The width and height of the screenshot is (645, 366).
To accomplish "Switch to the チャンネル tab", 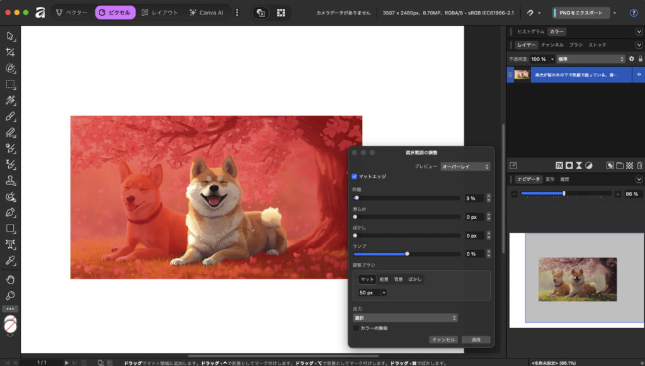I will pos(552,45).
